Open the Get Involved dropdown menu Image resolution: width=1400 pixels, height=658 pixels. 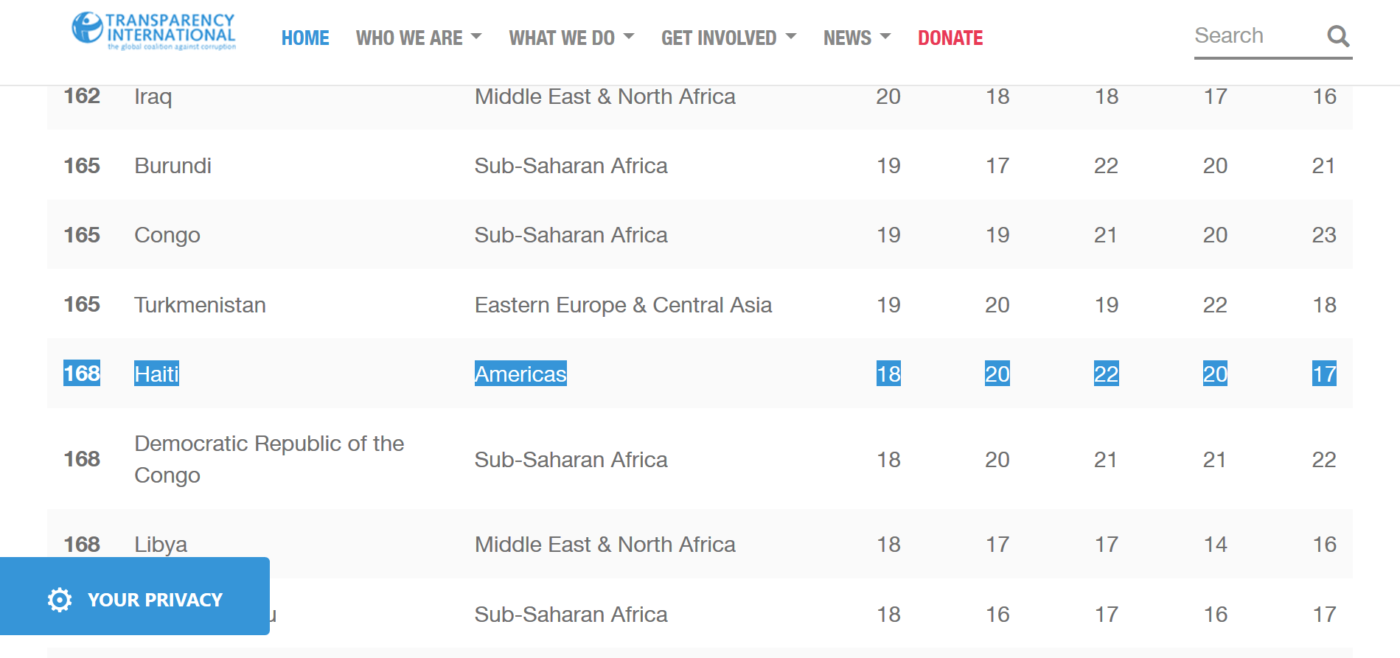pyautogui.click(x=728, y=38)
